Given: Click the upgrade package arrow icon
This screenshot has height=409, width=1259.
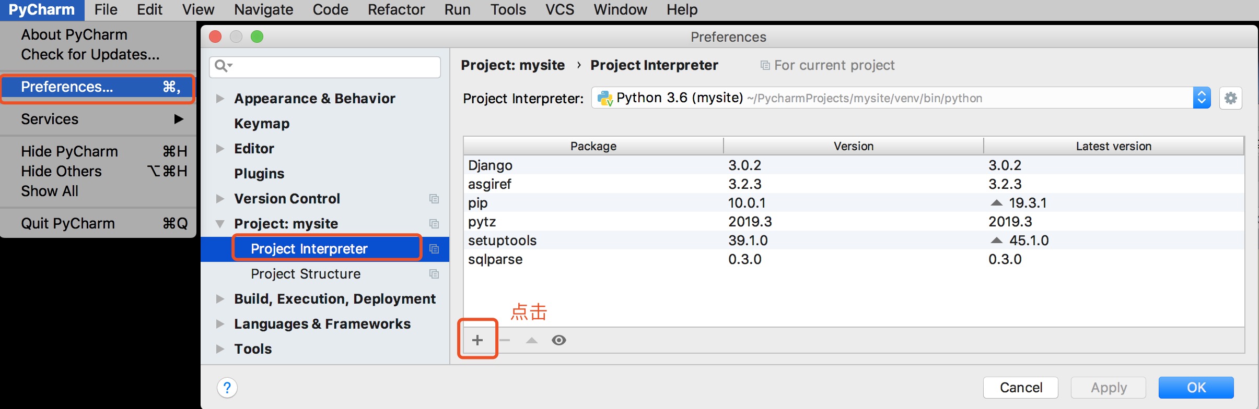Looking at the screenshot, I should tap(532, 340).
